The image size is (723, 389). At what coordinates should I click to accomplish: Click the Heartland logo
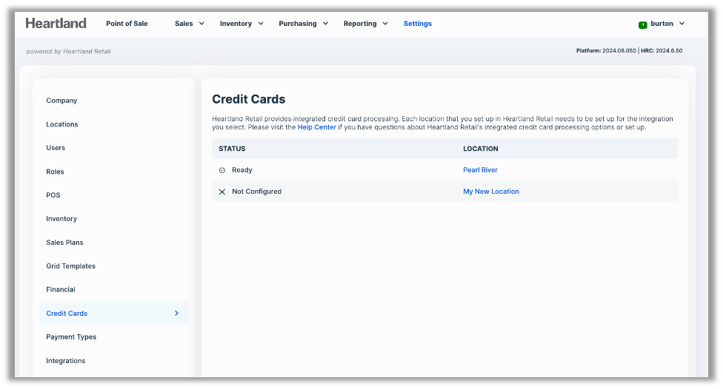[x=56, y=24]
